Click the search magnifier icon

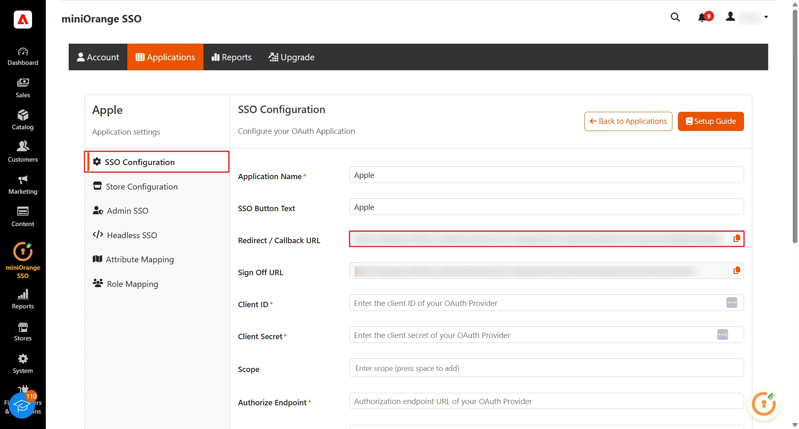click(675, 17)
